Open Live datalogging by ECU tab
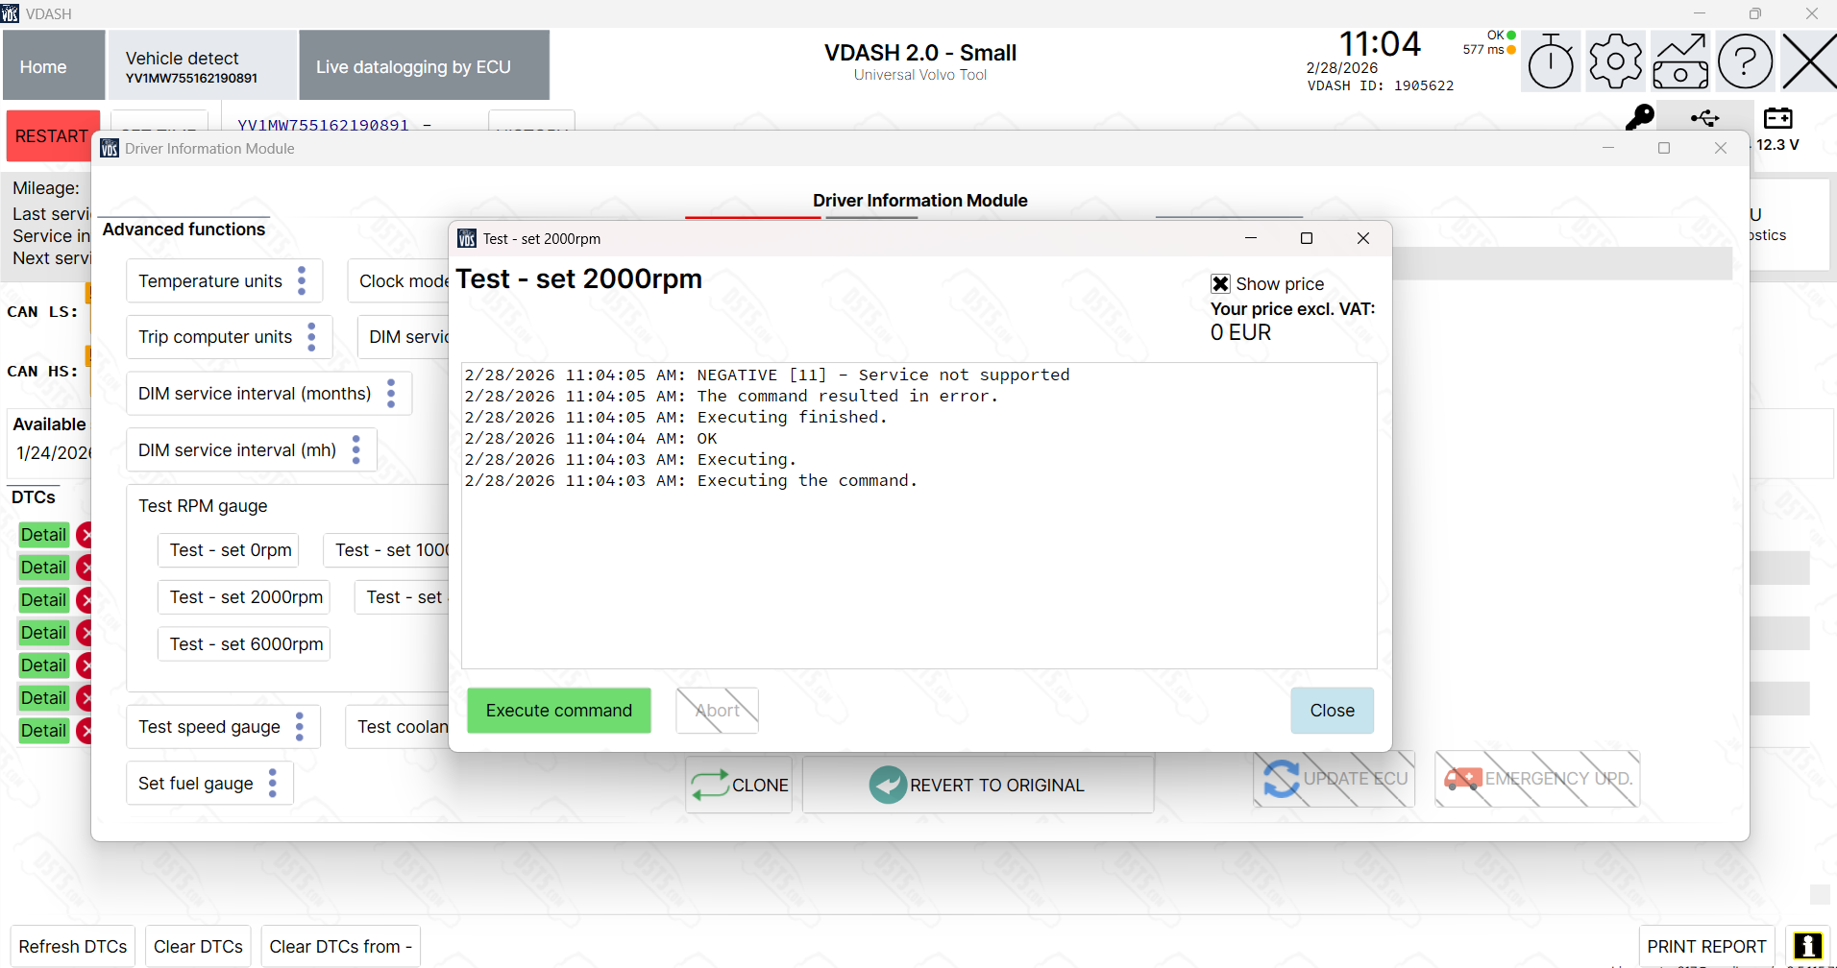Image resolution: width=1837 pixels, height=968 pixels. 424,66
